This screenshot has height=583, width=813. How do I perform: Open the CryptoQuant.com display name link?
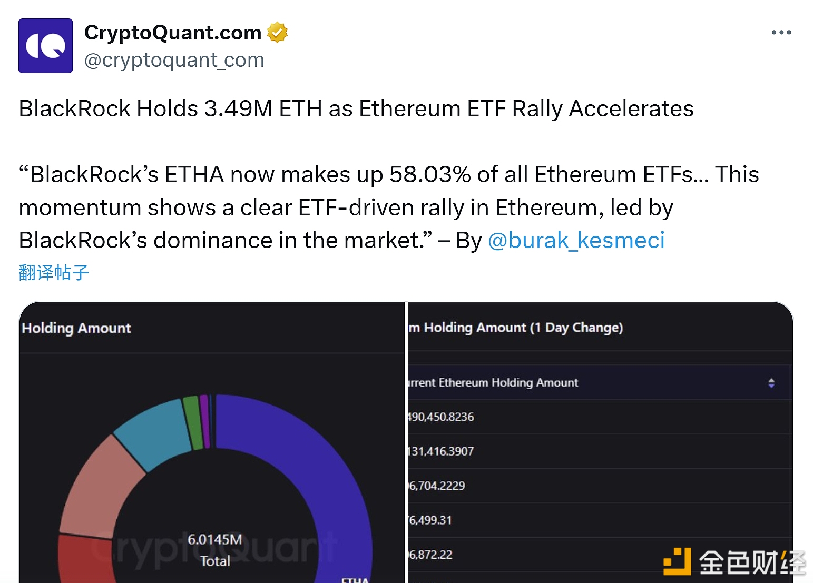[x=173, y=33]
